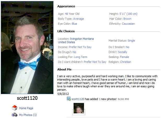162x118 pixels.
Task: Click the Long Term looking for link
Action: tap(81, 57)
